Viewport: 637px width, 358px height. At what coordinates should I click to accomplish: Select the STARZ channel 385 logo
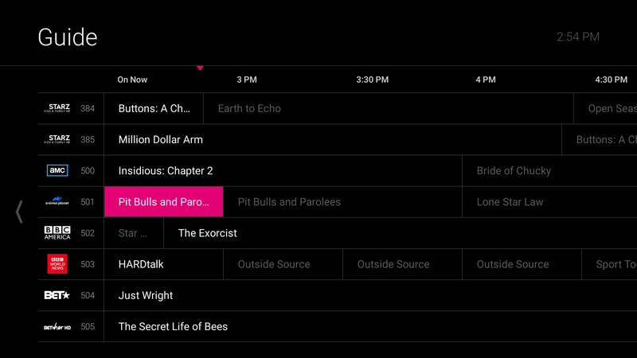pyautogui.click(x=57, y=139)
